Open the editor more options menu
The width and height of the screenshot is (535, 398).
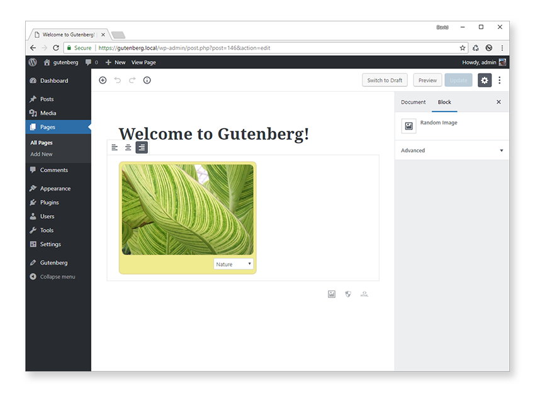coord(500,80)
